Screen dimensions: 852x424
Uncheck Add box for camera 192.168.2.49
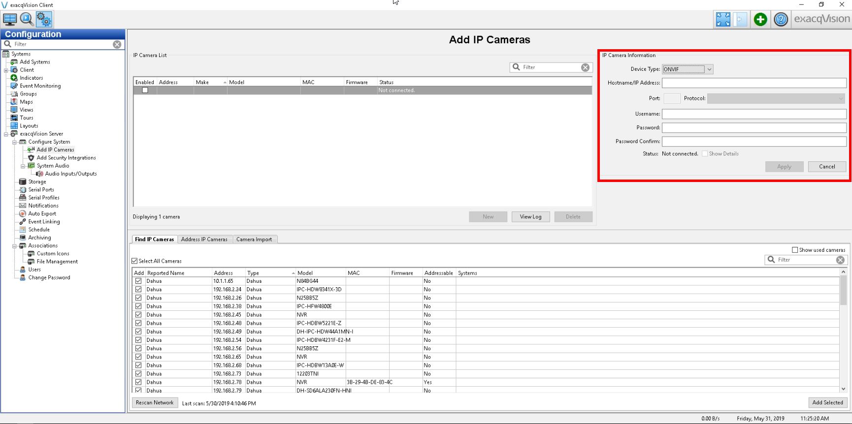click(138, 332)
